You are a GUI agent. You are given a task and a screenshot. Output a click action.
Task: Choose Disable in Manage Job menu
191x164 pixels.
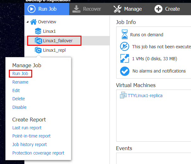tap(19, 107)
